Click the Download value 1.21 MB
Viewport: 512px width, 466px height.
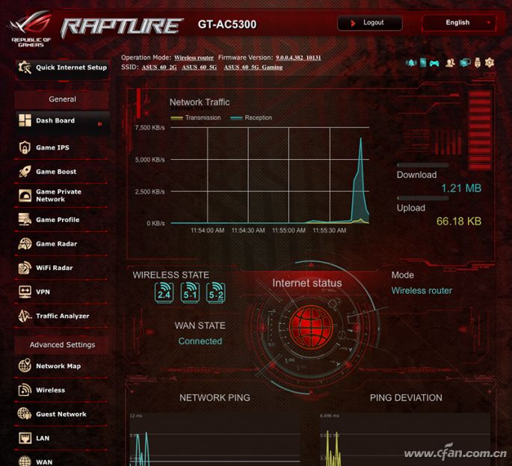461,188
